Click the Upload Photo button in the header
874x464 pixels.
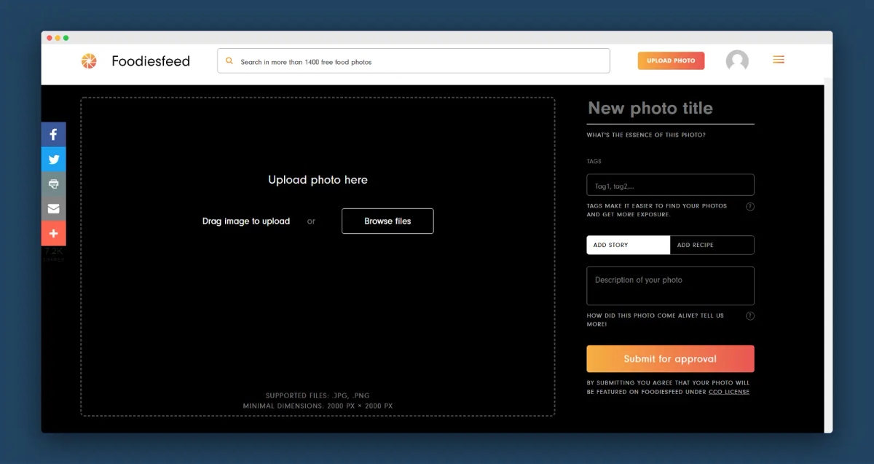(x=671, y=60)
